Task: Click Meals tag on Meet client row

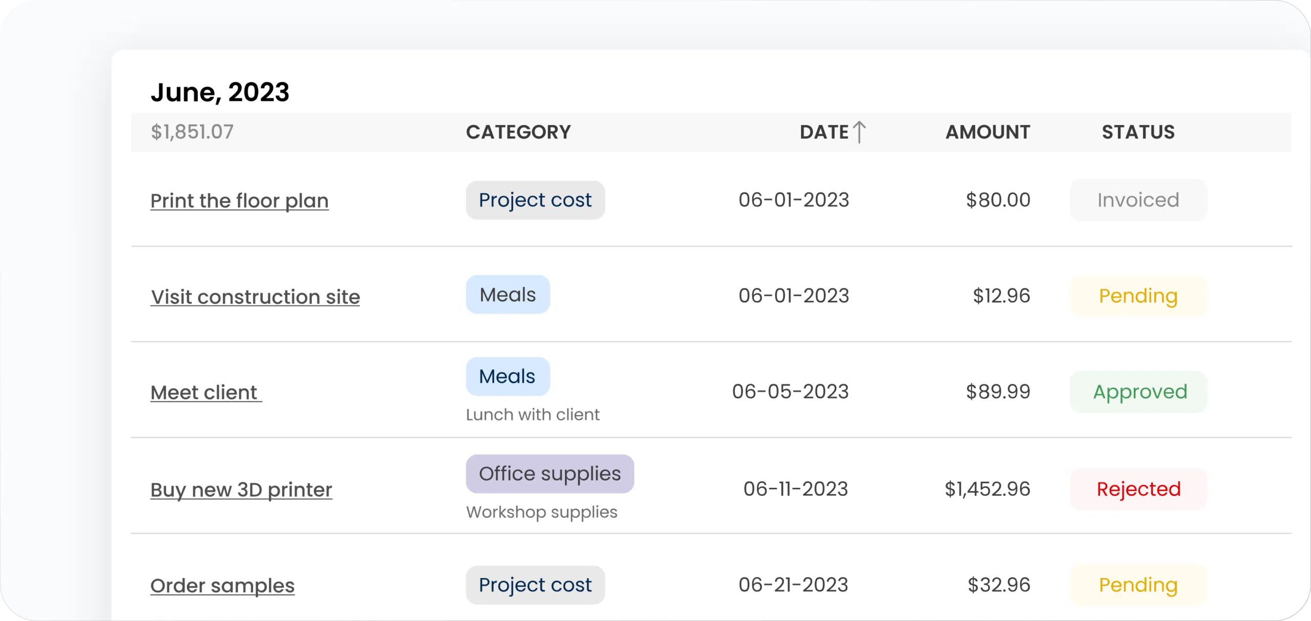Action: click(x=508, y=377)
